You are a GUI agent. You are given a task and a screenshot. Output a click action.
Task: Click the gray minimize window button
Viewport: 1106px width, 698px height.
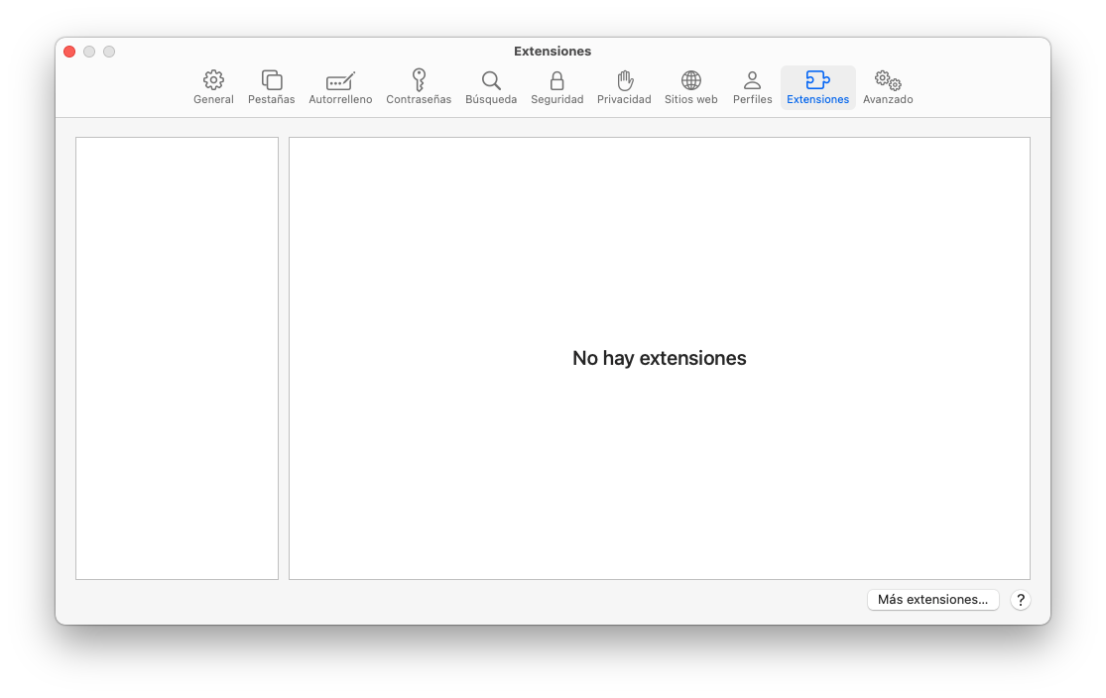click(89, 52)
